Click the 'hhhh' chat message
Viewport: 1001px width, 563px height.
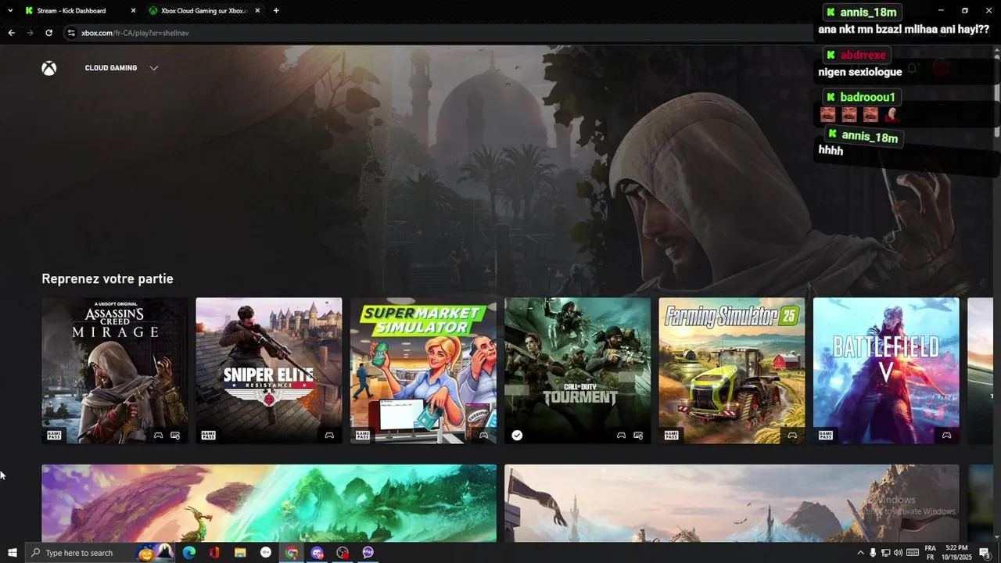pyautogui.click(x=831, y=150)
